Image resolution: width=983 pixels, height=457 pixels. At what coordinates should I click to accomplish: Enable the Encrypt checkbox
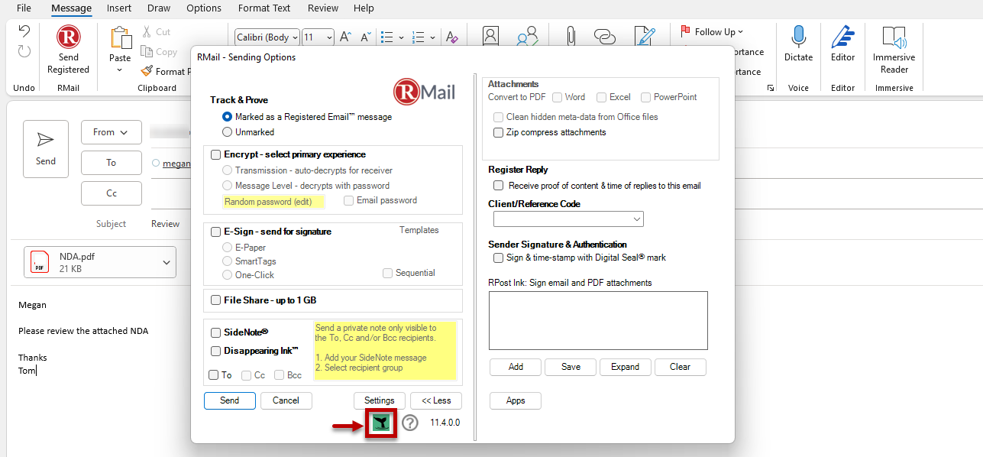coord(216,154)
